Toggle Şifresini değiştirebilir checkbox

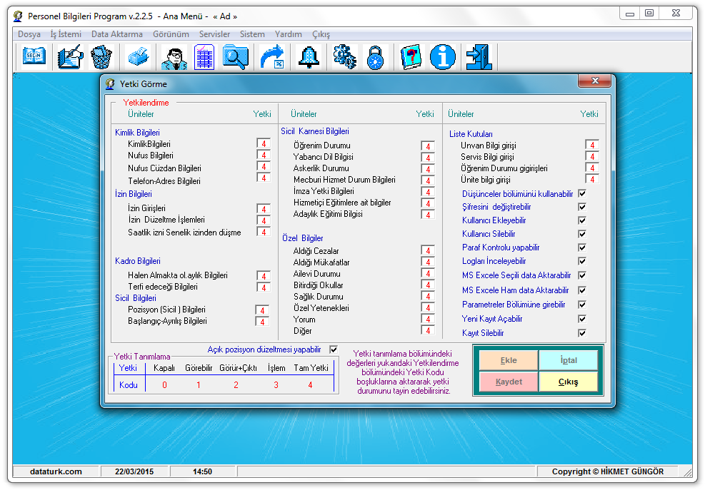[582, 207]
